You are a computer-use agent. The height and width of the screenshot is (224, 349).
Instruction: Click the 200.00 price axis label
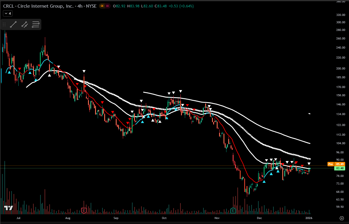340,68
